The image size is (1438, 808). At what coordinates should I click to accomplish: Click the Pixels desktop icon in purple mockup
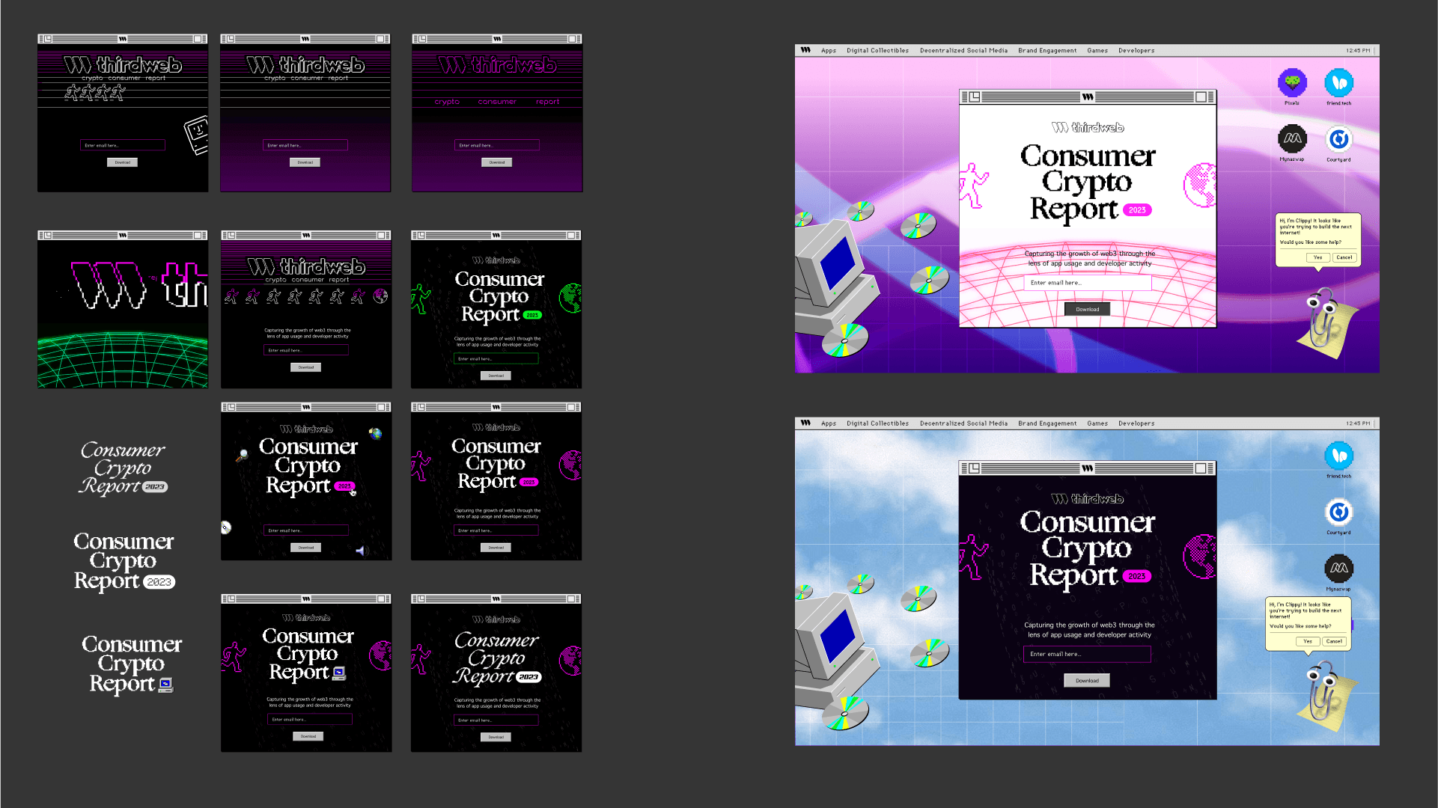tap(1292, 83)
